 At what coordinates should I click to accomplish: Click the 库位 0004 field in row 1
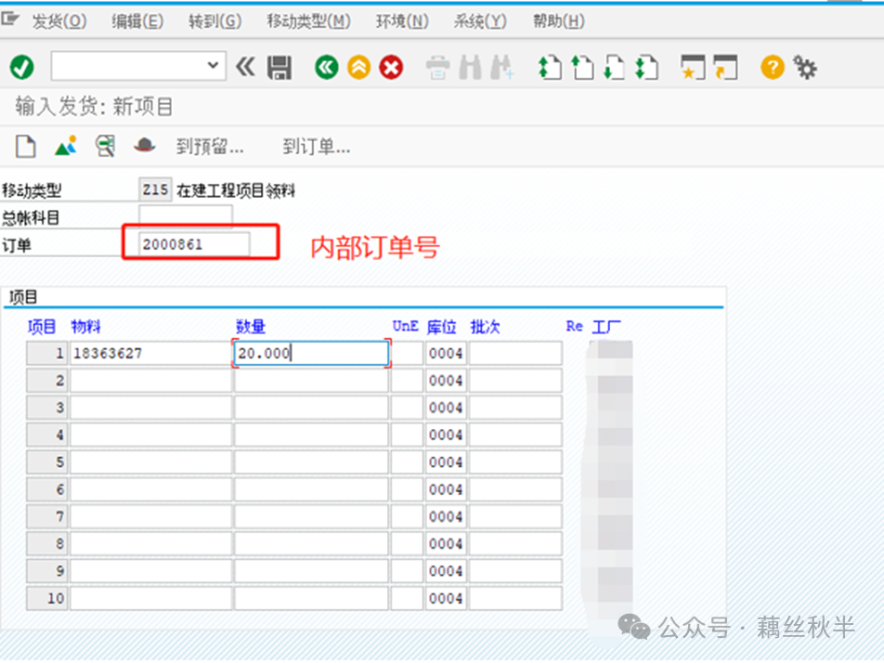pos(446,354)
